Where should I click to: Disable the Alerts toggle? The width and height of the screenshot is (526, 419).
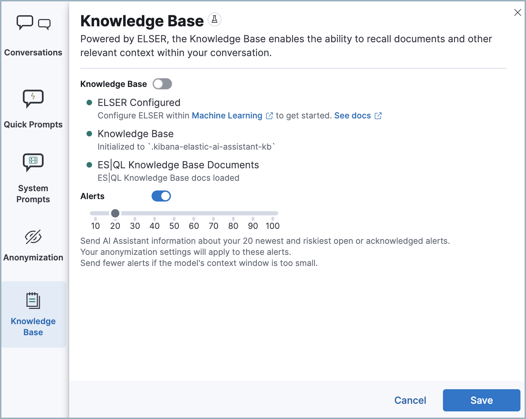pyautogui.click(x=161, y=196)
